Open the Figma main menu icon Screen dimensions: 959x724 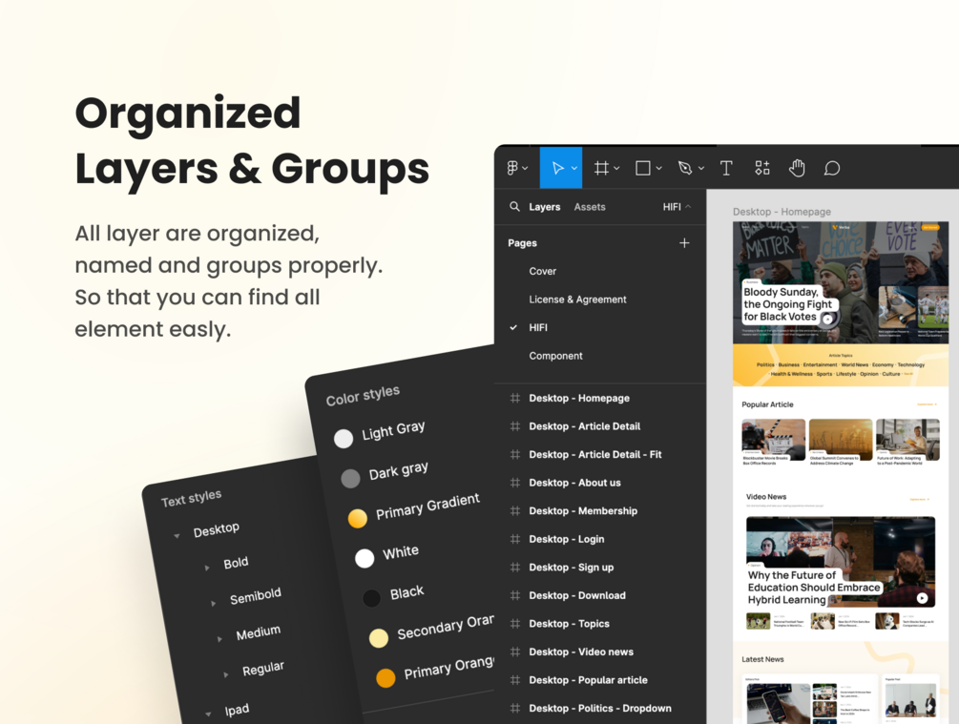point(512,168)
